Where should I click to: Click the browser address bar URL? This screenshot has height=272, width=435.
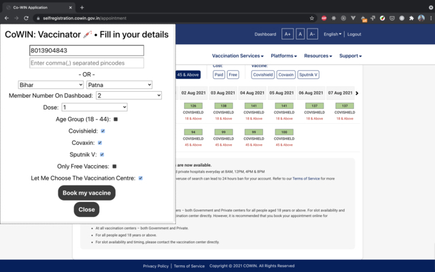pos(84,18)
